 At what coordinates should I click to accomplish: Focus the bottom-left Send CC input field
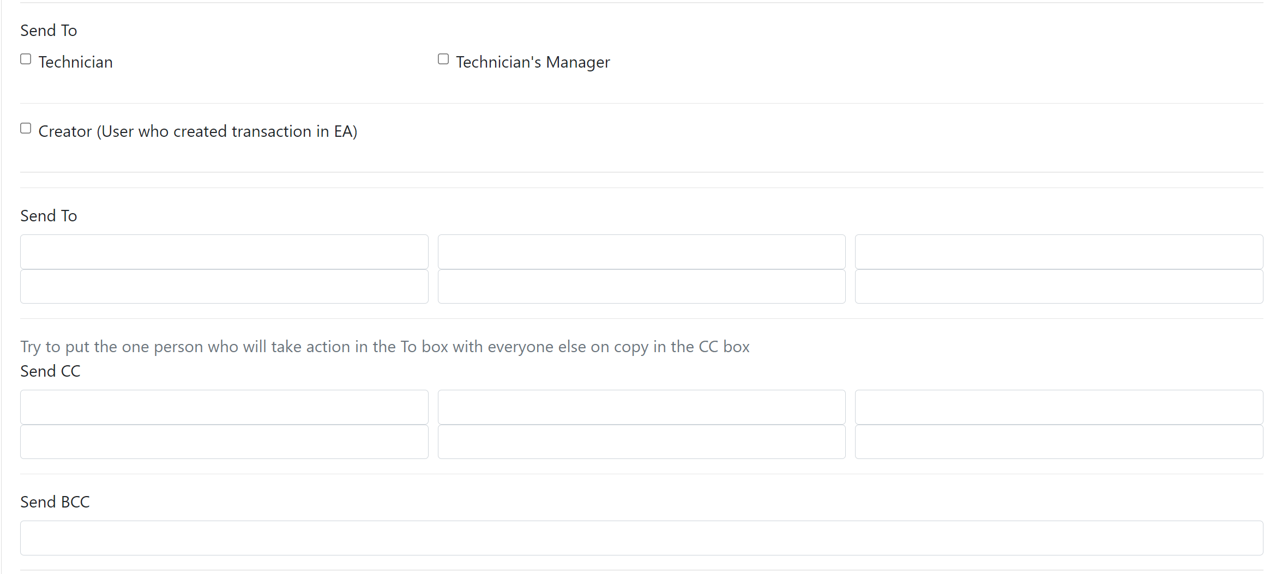point(224,442)
